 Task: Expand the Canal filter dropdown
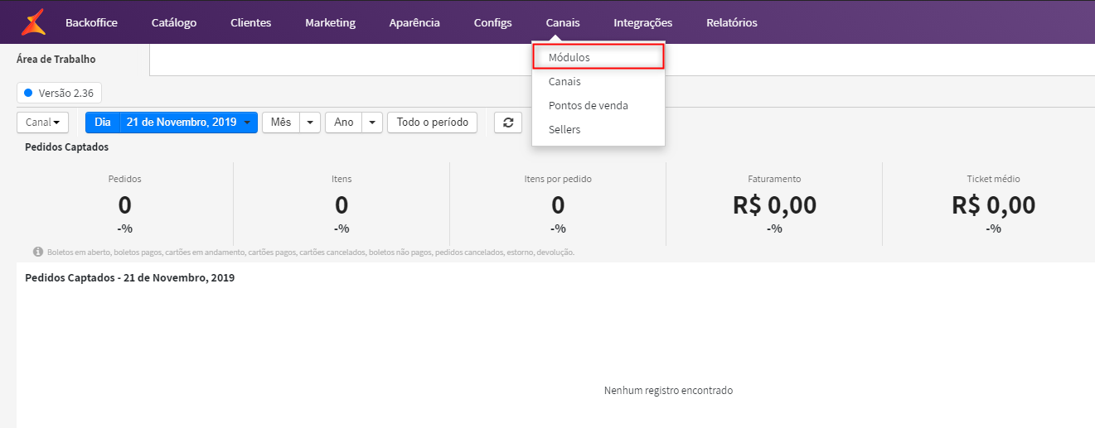click(42, 123)
